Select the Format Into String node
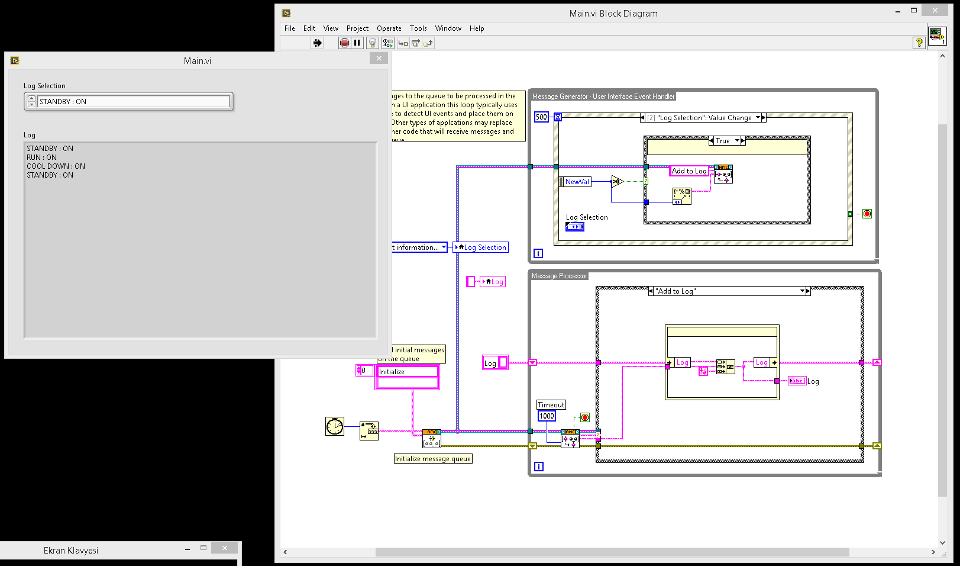960x566 pixels. pyautogui.click(x=682, y=196)
